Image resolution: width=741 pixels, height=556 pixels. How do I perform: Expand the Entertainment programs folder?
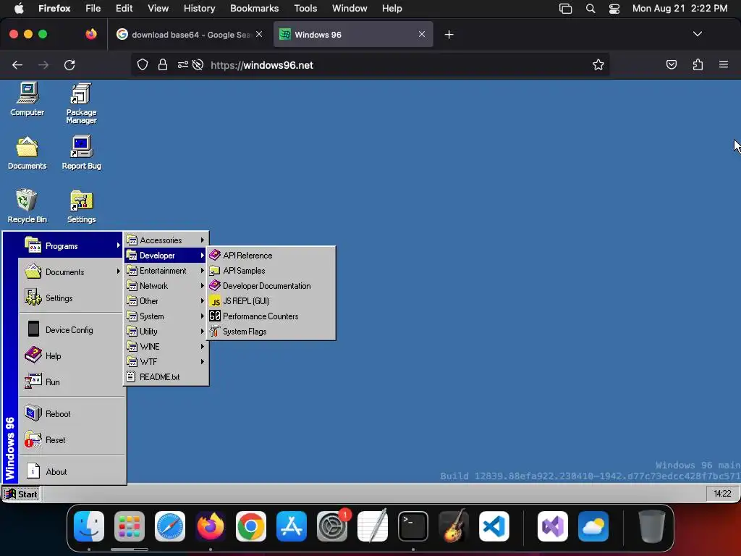tap(166, 271)
